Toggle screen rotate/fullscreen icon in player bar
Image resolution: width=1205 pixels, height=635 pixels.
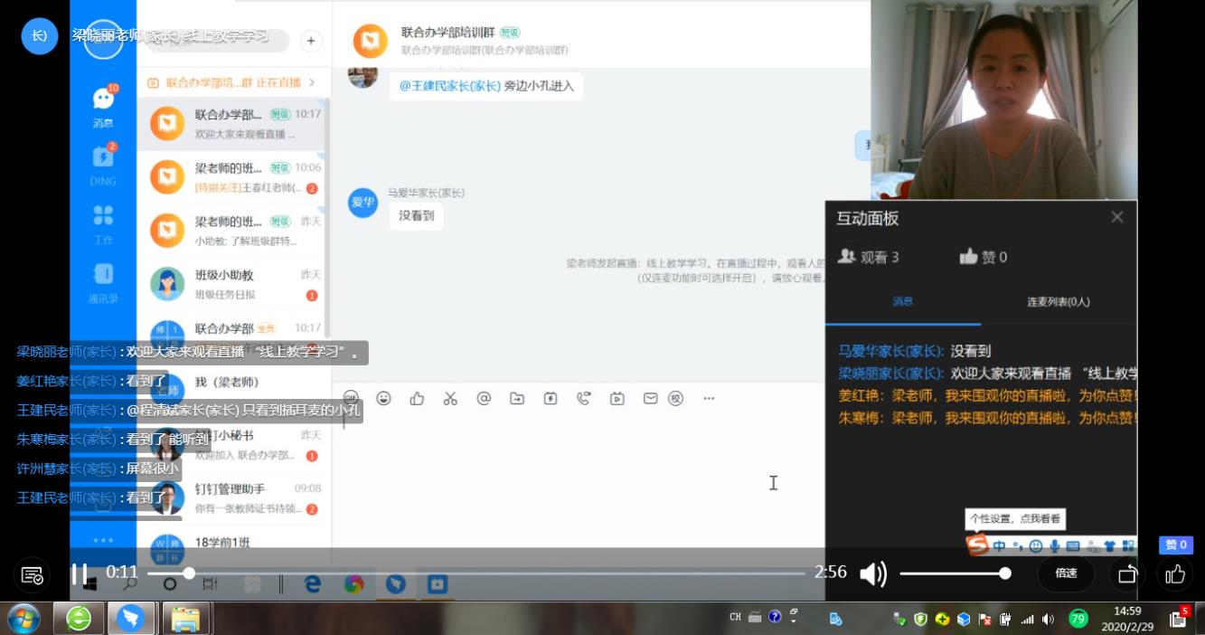coord(1127,573)
